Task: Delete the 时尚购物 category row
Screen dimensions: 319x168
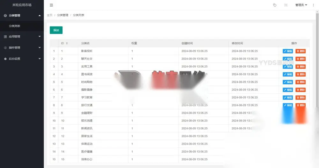Action: 300,82
